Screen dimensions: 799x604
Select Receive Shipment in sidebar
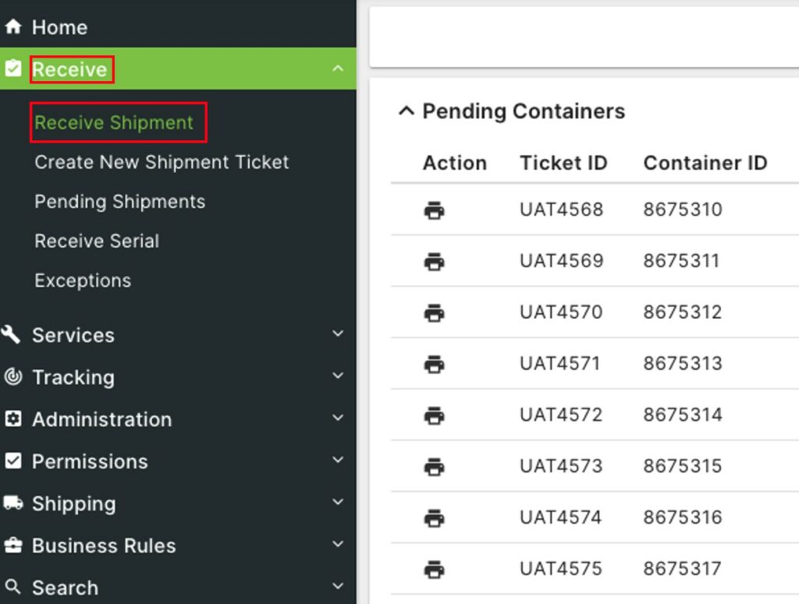click(x=114, y=122)
